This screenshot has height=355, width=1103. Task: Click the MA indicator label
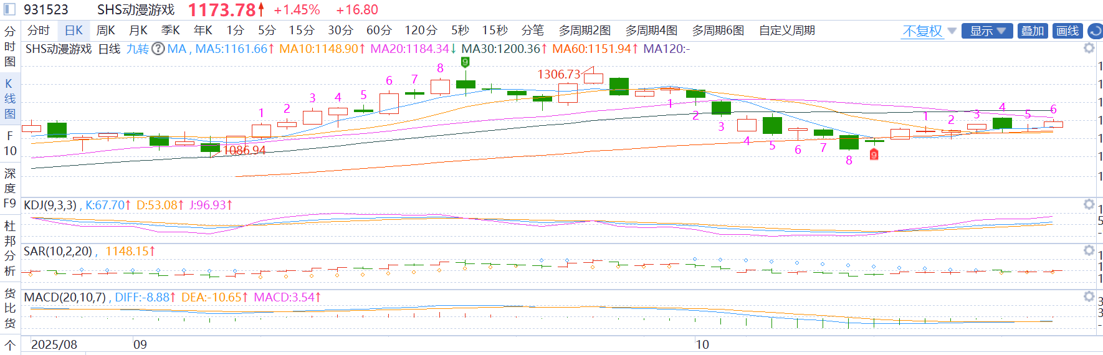177,49
